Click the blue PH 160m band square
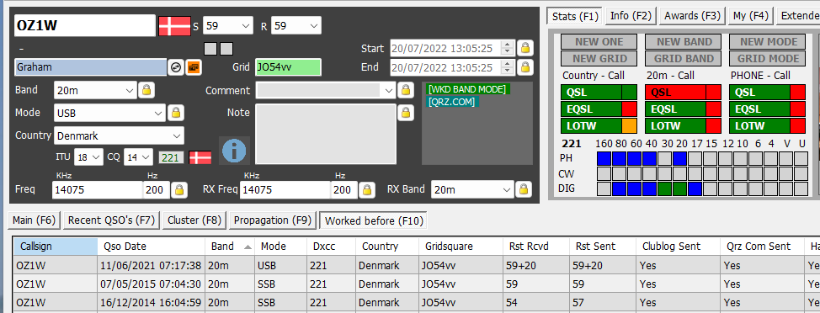The width and height of the screenshot is (820, 313). (604, 158)
